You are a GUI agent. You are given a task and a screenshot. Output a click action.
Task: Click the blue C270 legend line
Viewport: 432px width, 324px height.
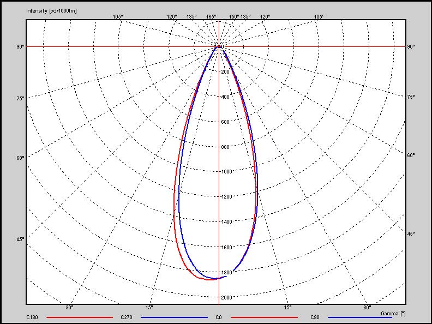(x=175, y=317)
